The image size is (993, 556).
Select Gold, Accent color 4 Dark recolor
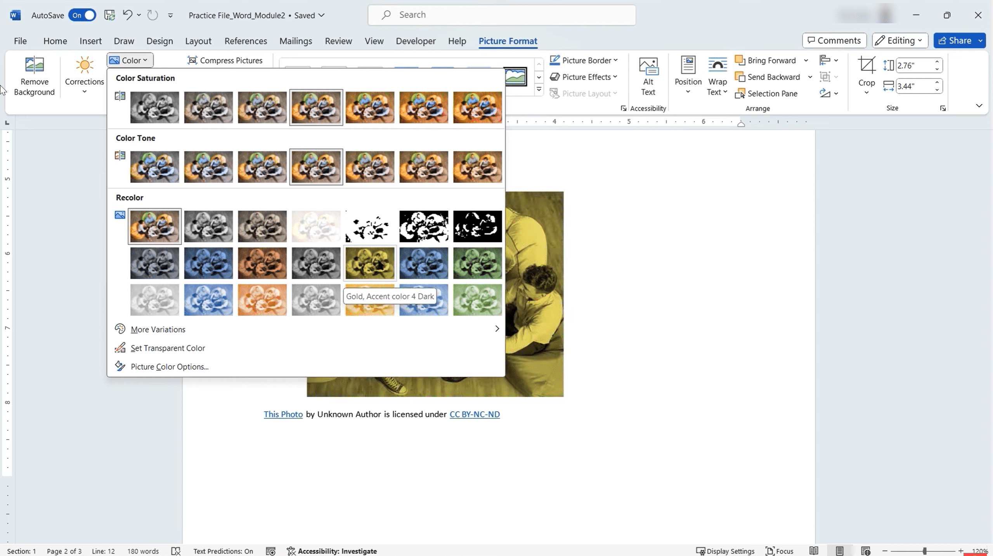(x=369, y=263)
